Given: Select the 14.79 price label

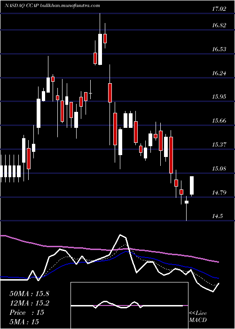Looking at the screenshot, I should click(x=219, y=193).
